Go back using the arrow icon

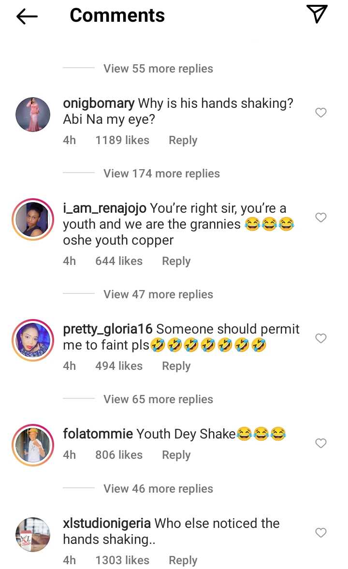click(x=27, y=16)
